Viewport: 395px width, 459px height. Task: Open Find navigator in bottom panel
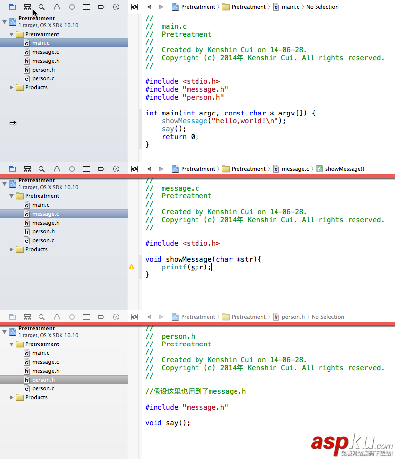42,317
